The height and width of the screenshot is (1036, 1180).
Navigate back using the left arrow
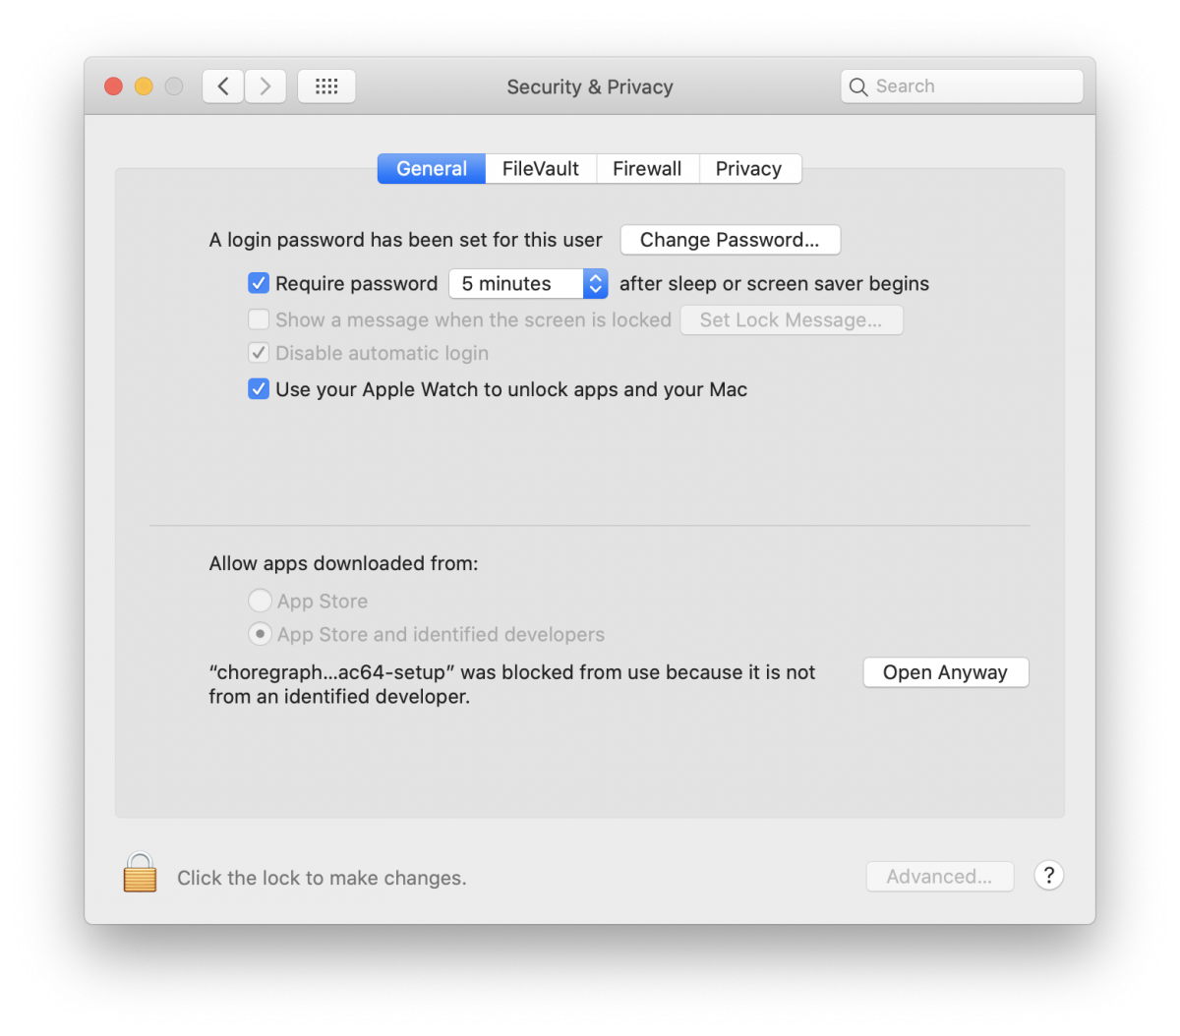(x=222, y=86)
